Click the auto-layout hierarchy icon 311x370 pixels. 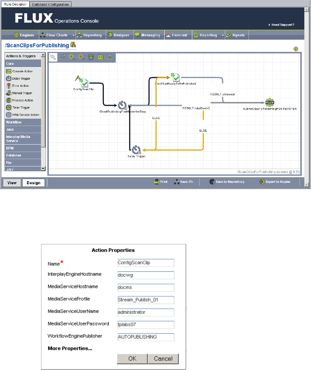click(x=110, y=57)
